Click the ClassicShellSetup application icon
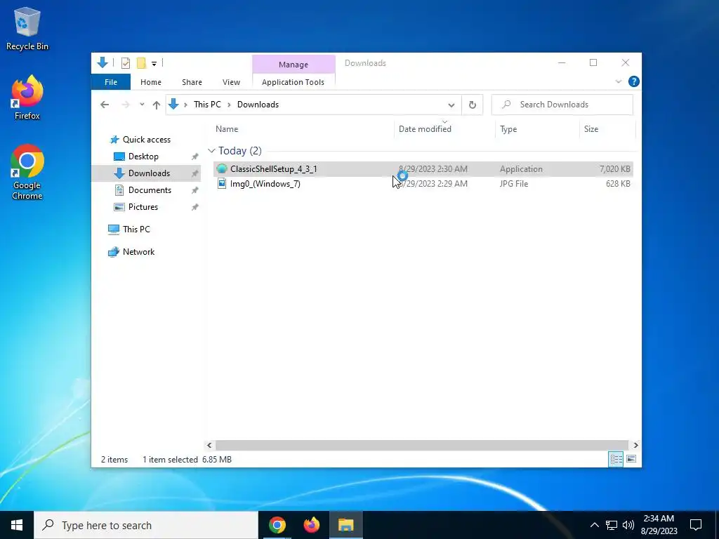Screen dimensions: 719x539 (222, 168)
